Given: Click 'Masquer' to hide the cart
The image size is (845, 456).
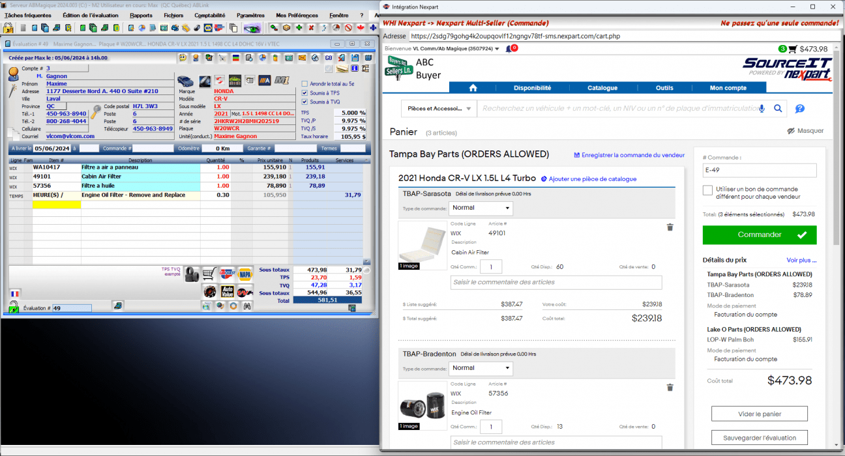Looking at the screenshot, I should pos(805,131).
